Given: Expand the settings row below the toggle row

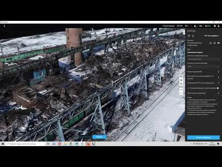Looking at the screenshot, I should click(x=203, y=93).
